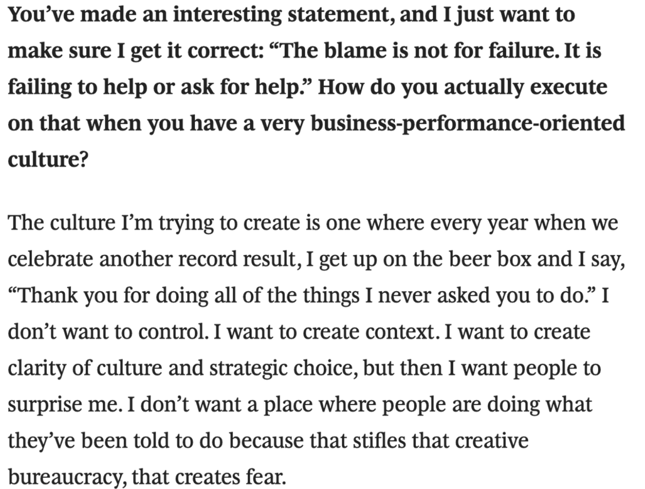The height and width of the screenshot is (489, 645).
Task: Click the word "clarity"
Action: [x=37, y=369]
